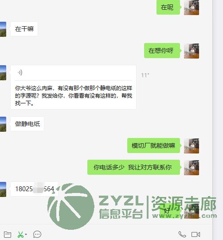
Task: Expand the screenshot tool dropdown arrow
Action: 26,234
